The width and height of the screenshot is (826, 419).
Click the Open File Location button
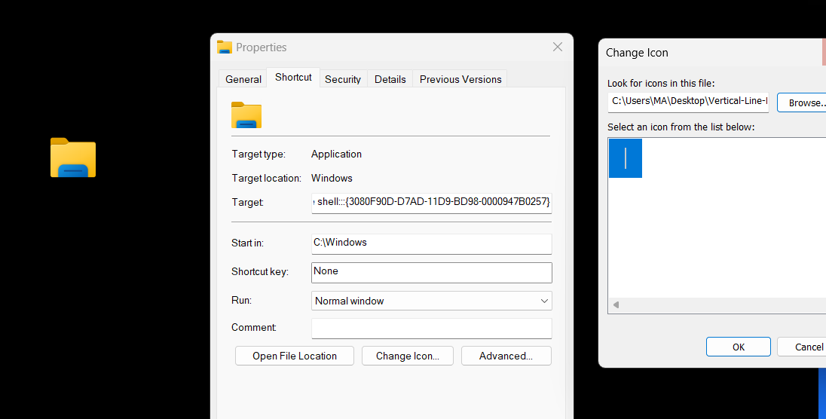click(295, 356)
